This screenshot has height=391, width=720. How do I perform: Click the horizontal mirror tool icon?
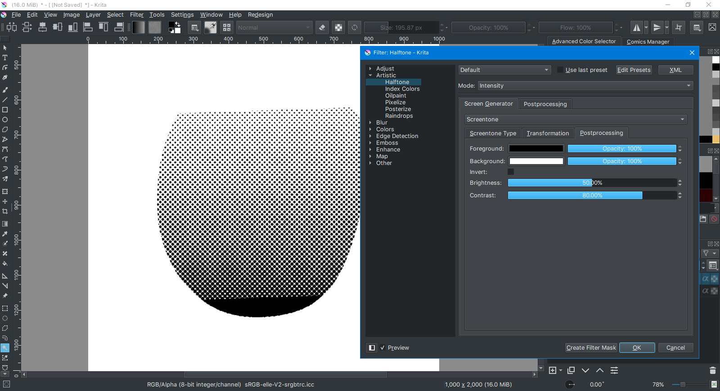[x=637, y=28]
